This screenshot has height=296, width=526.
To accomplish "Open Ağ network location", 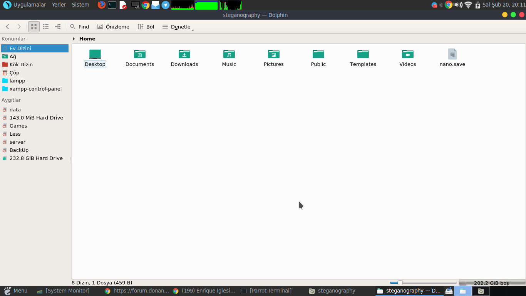I will [35, 56].
